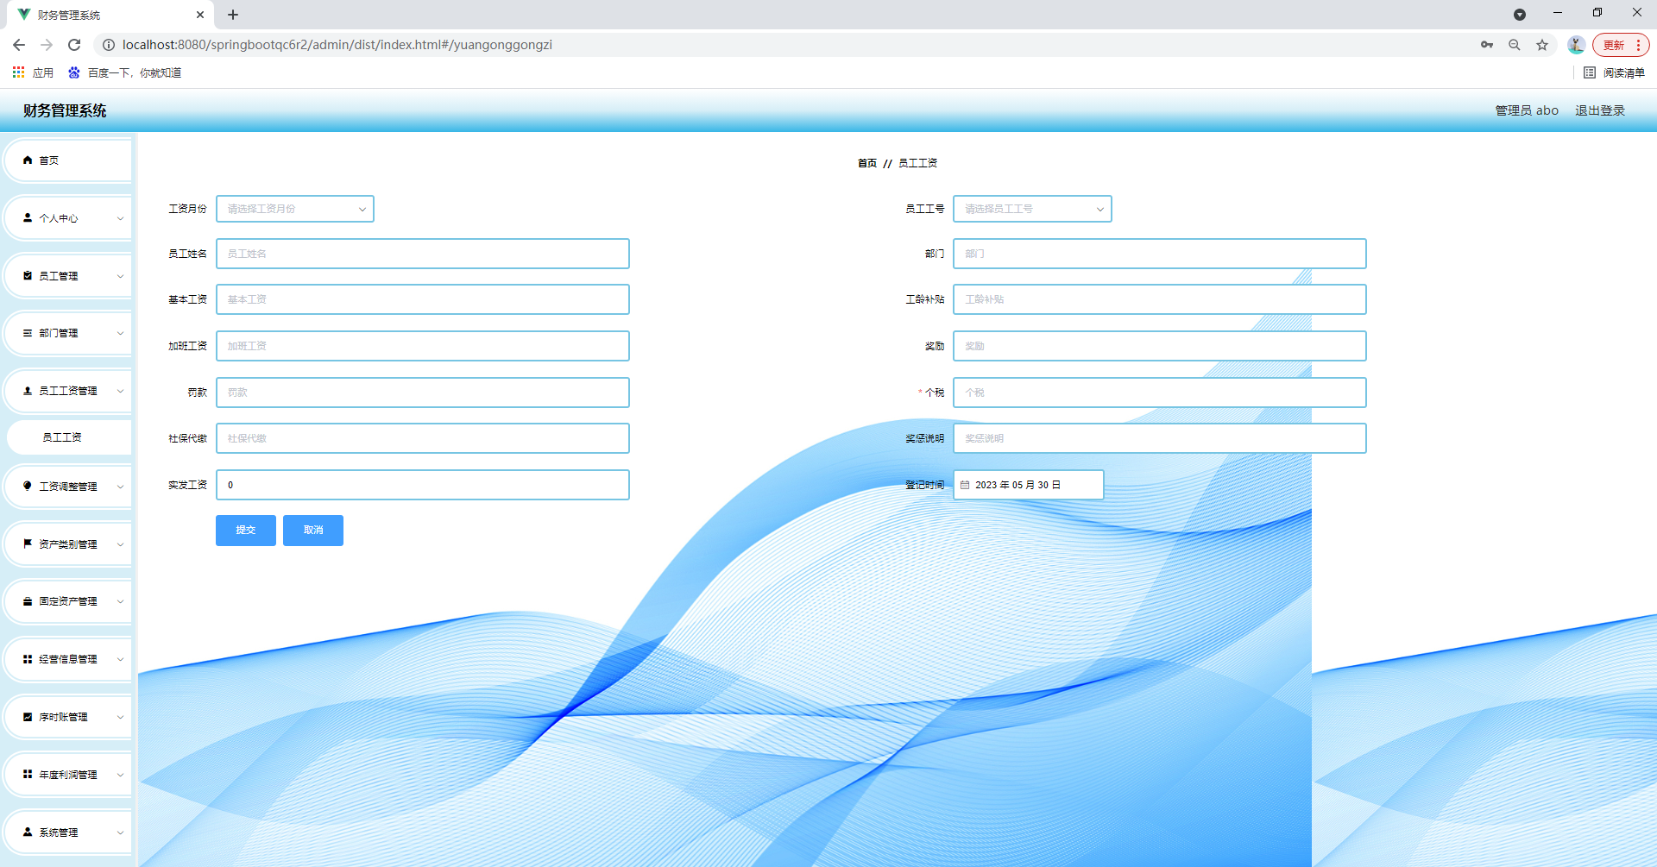1657x867 pixels.
Task: Click 退出登录 to log out
Action: (1599, 110)
